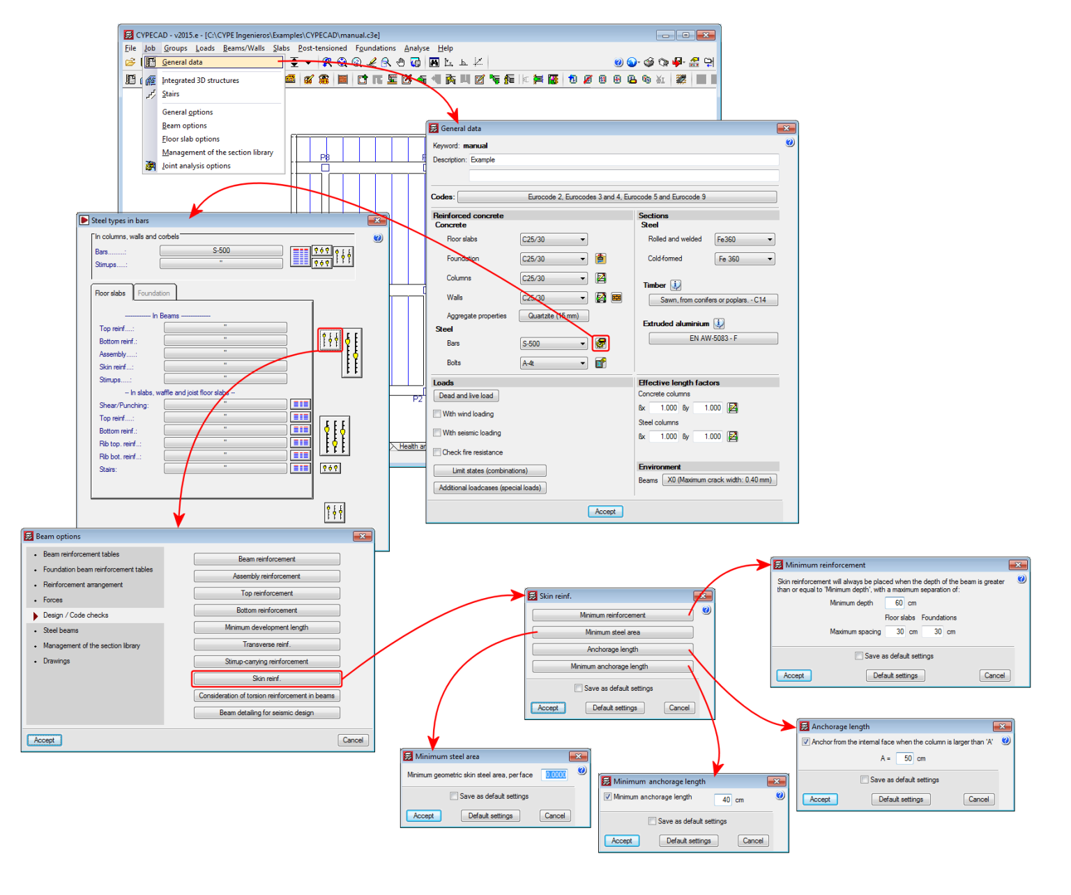Viewport: 1071px width, 895px height.
Task: Click the open file icon in CYPECAD toolbar
Action: click(130, 62)
